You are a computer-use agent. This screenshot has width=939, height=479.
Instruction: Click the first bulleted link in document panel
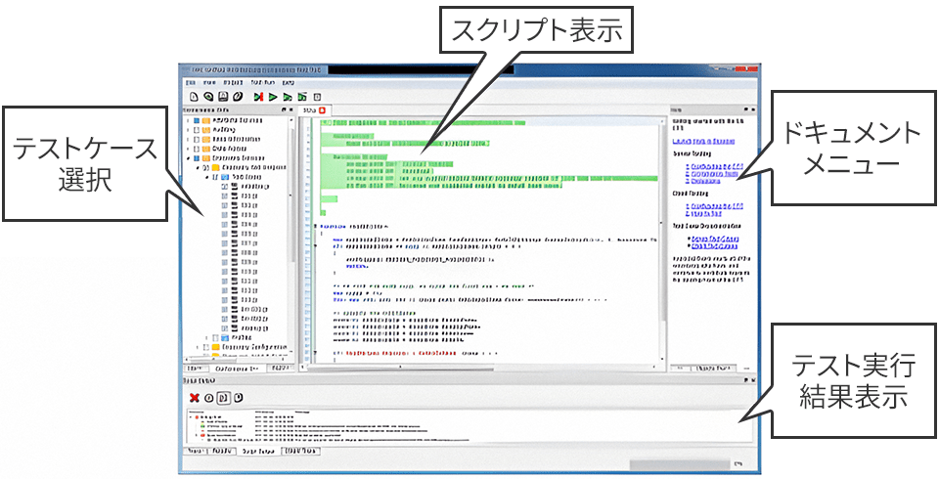[714, 239]
